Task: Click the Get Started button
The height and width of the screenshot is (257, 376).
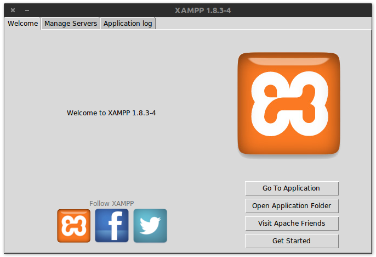Action: click(x=292, y=241)
